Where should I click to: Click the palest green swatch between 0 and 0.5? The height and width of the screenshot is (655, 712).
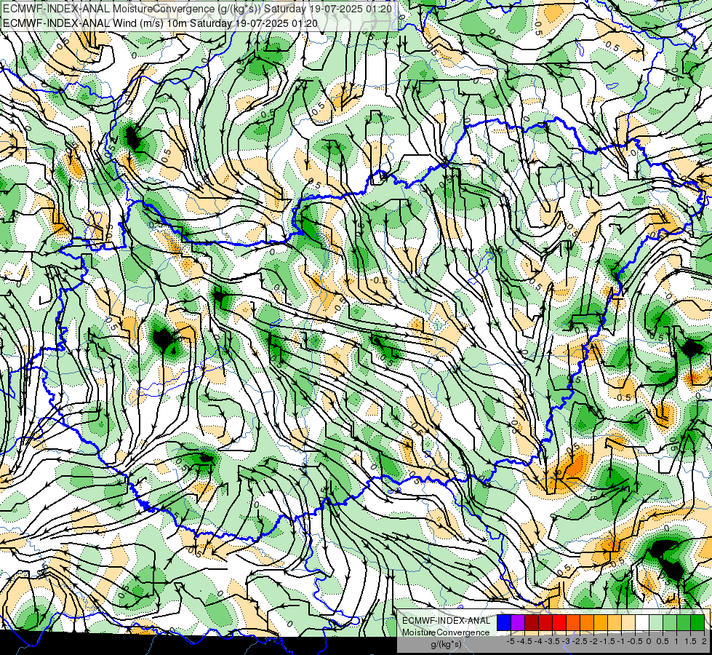click(656, 622)
